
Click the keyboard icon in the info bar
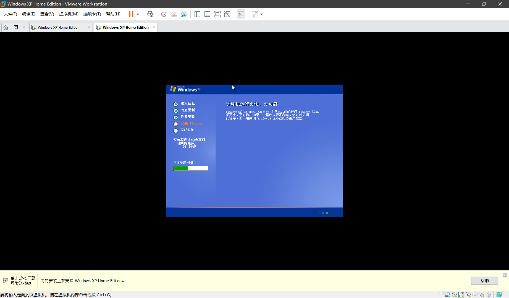5,281
